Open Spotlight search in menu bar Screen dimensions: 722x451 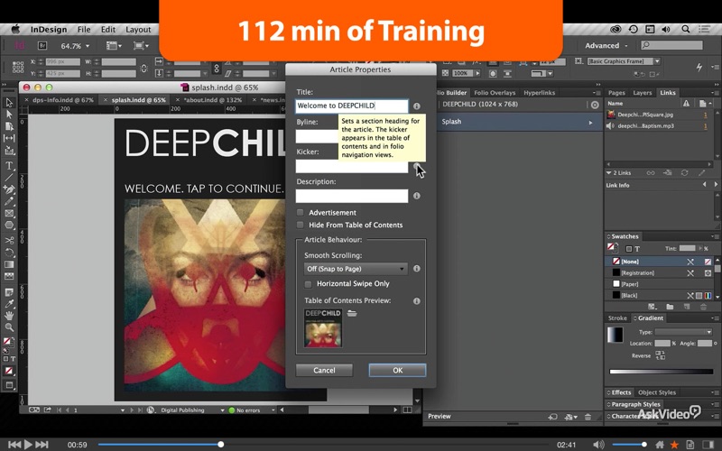[x=686, y=29]
